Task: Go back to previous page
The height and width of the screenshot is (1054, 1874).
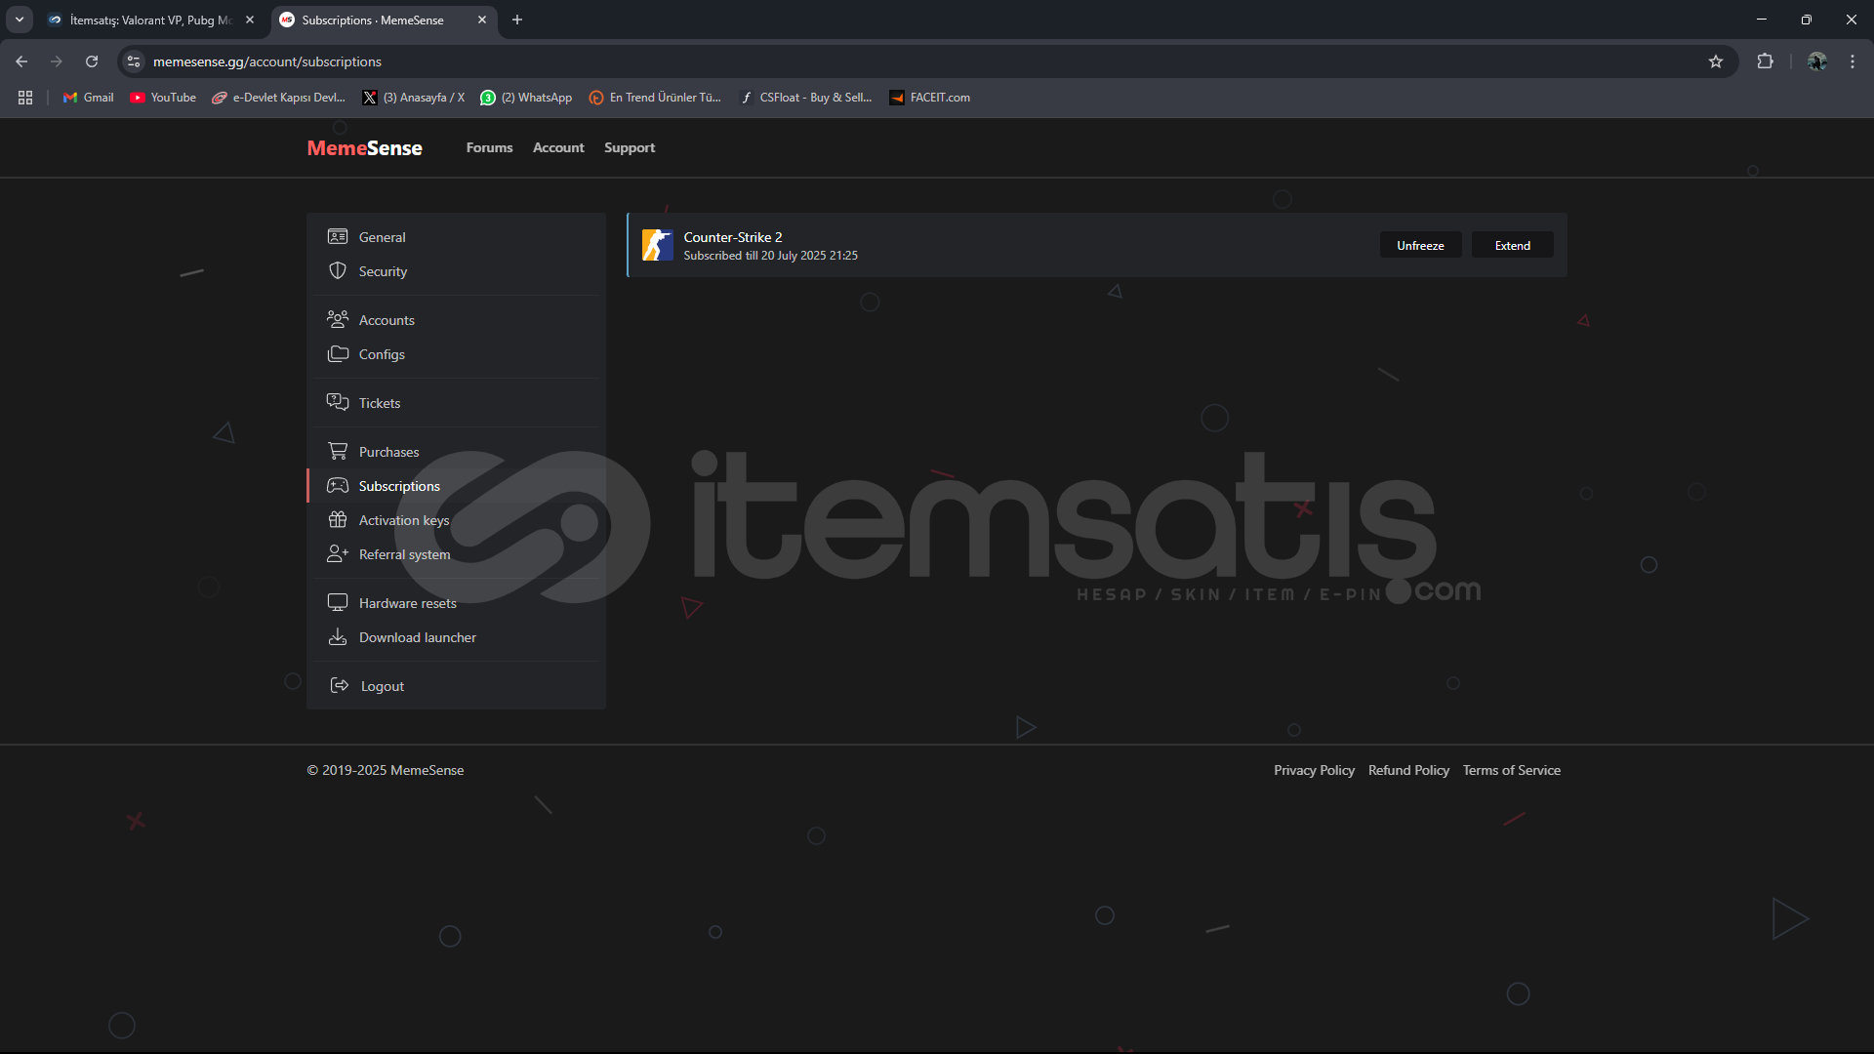Action: click(x=21, y=61)
